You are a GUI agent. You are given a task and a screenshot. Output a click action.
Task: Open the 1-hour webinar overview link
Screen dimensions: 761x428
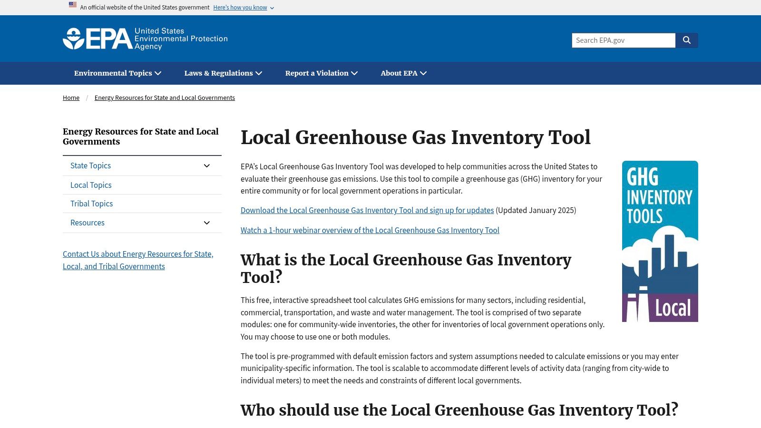click(370, 230)
